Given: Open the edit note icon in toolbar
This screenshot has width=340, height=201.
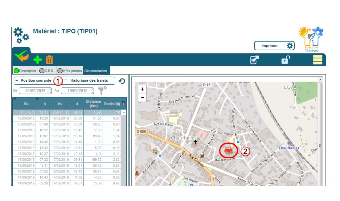Looking at the screenshot, I should point(254,60).
